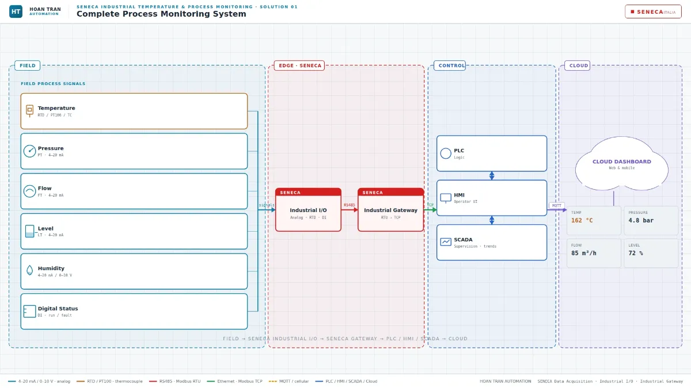Click the RS485 label between the SENECA blocks

coord(350,205)
